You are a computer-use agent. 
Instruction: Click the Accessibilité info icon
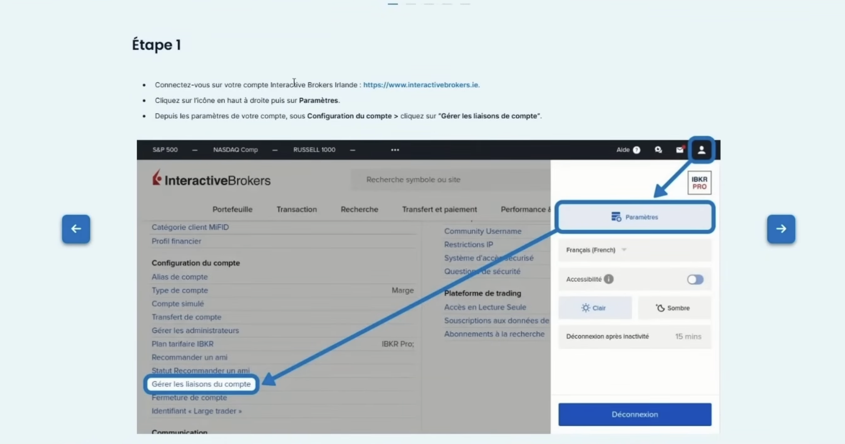pyautogui.click(x=609, y=279)
